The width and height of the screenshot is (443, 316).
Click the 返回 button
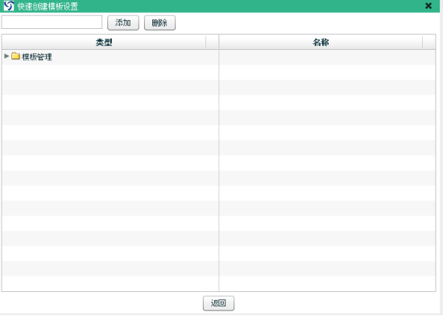click(218, 303)
